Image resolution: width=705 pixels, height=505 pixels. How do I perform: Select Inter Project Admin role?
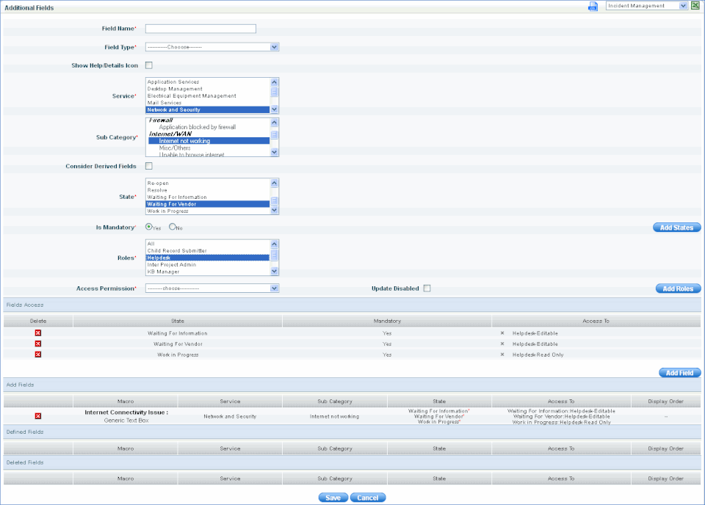[x=208, y=265]
